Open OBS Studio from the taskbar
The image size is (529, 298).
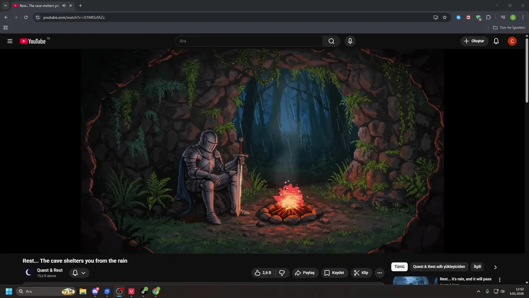[119, 291]
